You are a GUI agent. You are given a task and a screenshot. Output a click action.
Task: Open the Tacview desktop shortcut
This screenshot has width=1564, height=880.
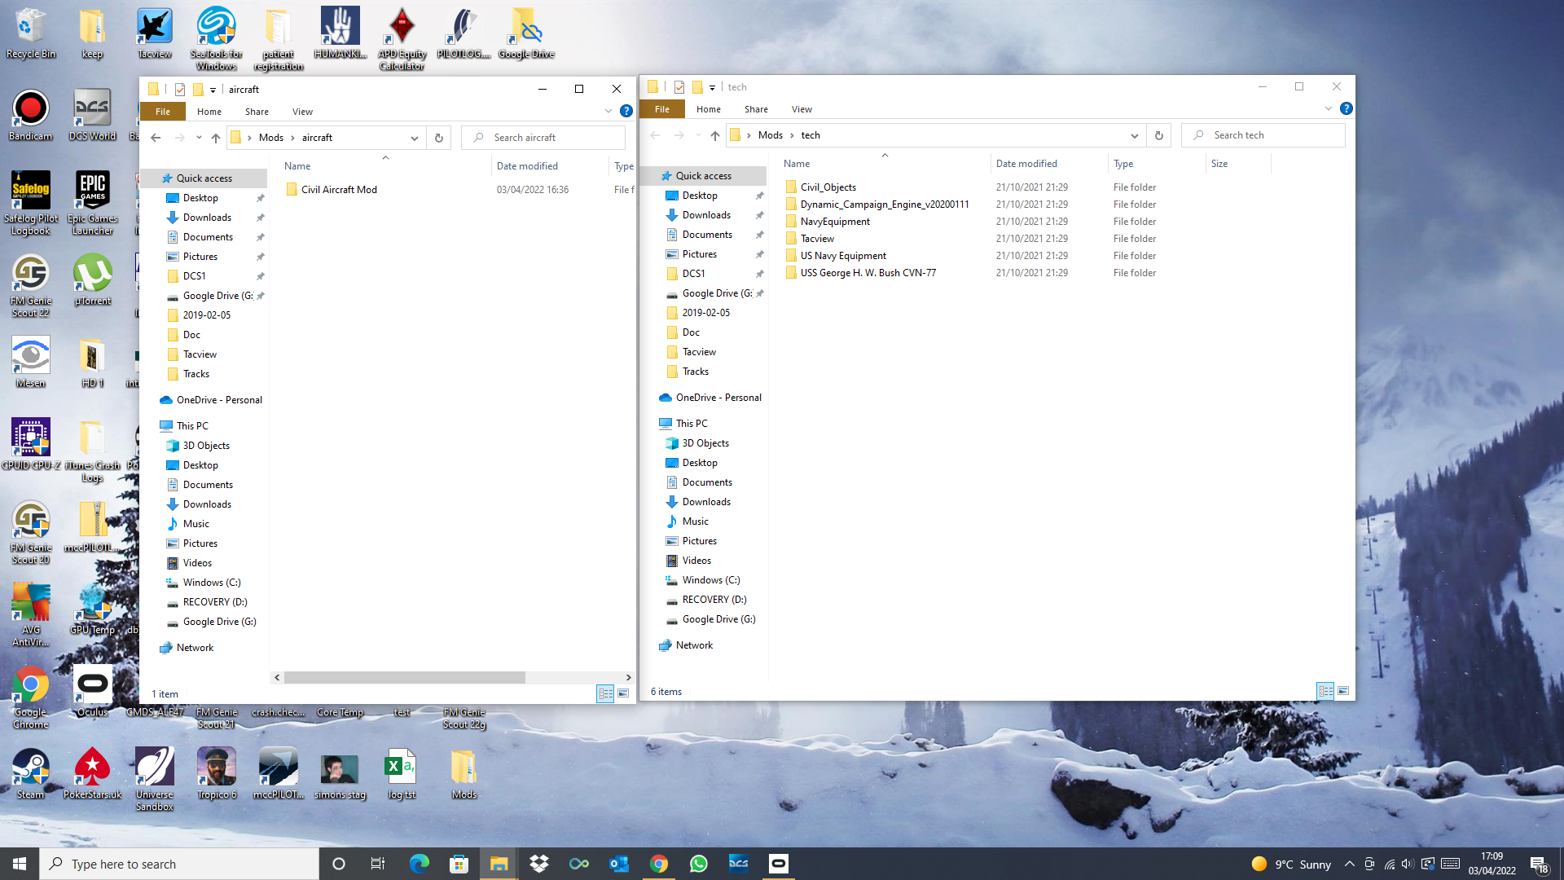click(x=154, y=34)
